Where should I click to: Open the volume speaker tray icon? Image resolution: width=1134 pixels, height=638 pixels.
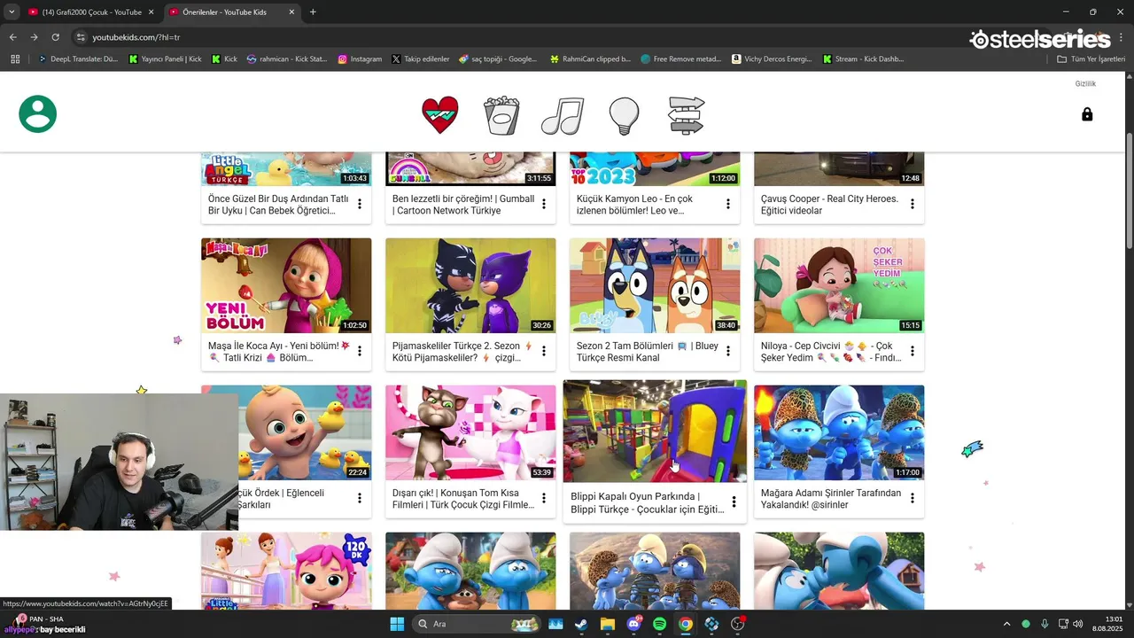1077,624
